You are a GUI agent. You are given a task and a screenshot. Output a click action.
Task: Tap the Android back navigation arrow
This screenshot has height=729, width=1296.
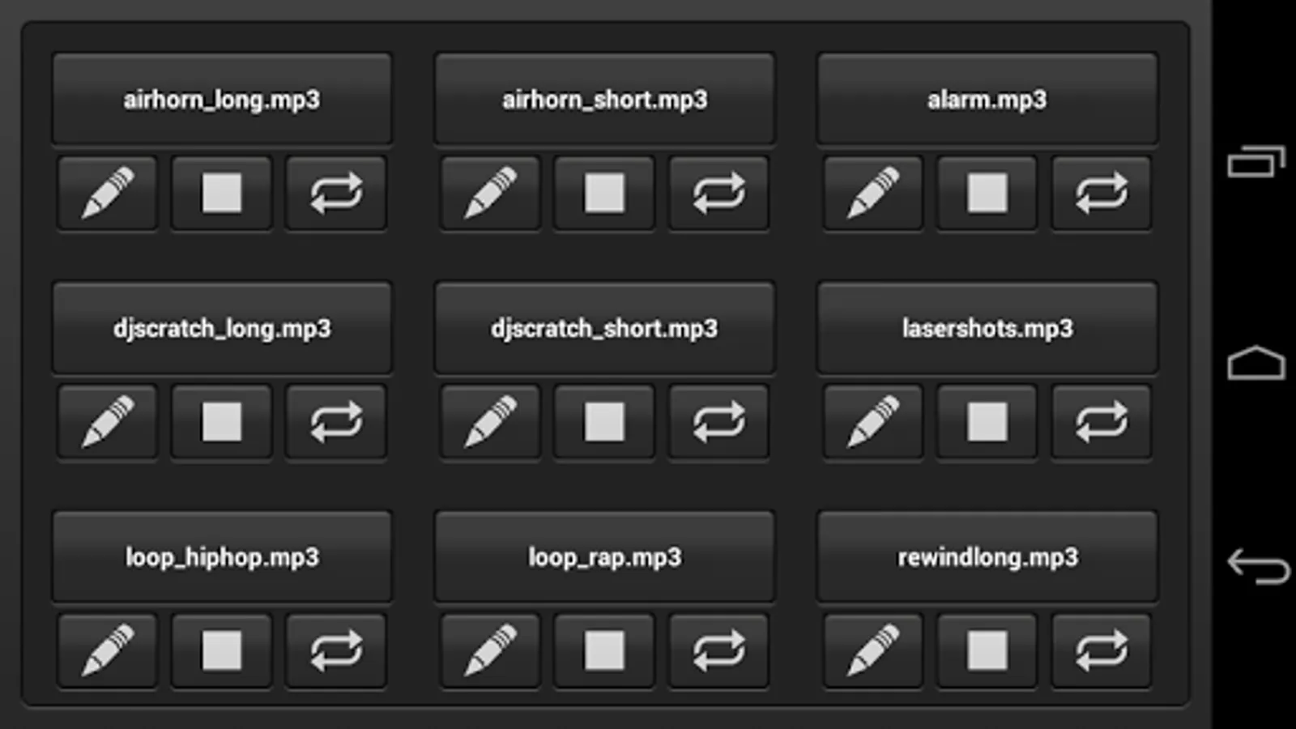(1258, 566)
